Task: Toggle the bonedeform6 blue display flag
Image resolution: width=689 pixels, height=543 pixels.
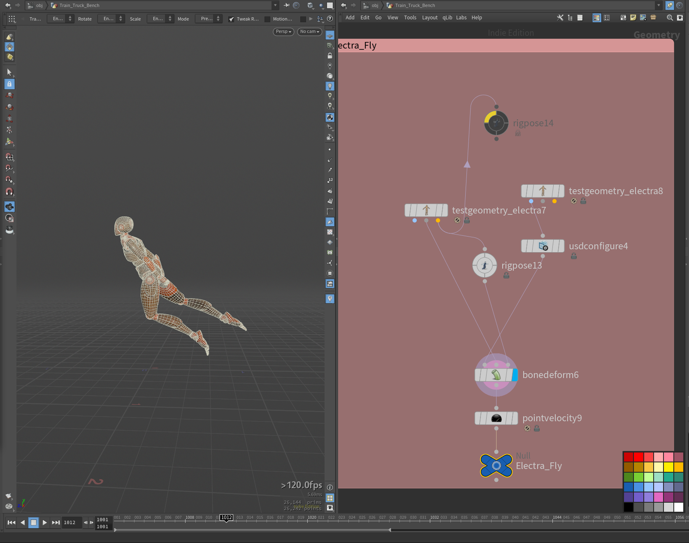Action: pyautogui.click(x=515, y=375)
